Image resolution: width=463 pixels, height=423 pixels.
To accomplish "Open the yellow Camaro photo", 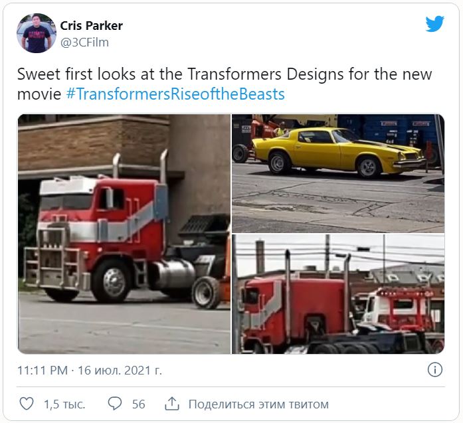I will pyautogui.click(x=338, y=173).
